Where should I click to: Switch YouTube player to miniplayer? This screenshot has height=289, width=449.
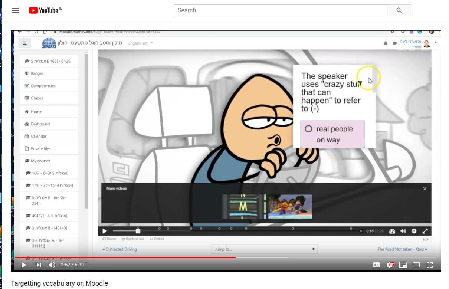403,265
